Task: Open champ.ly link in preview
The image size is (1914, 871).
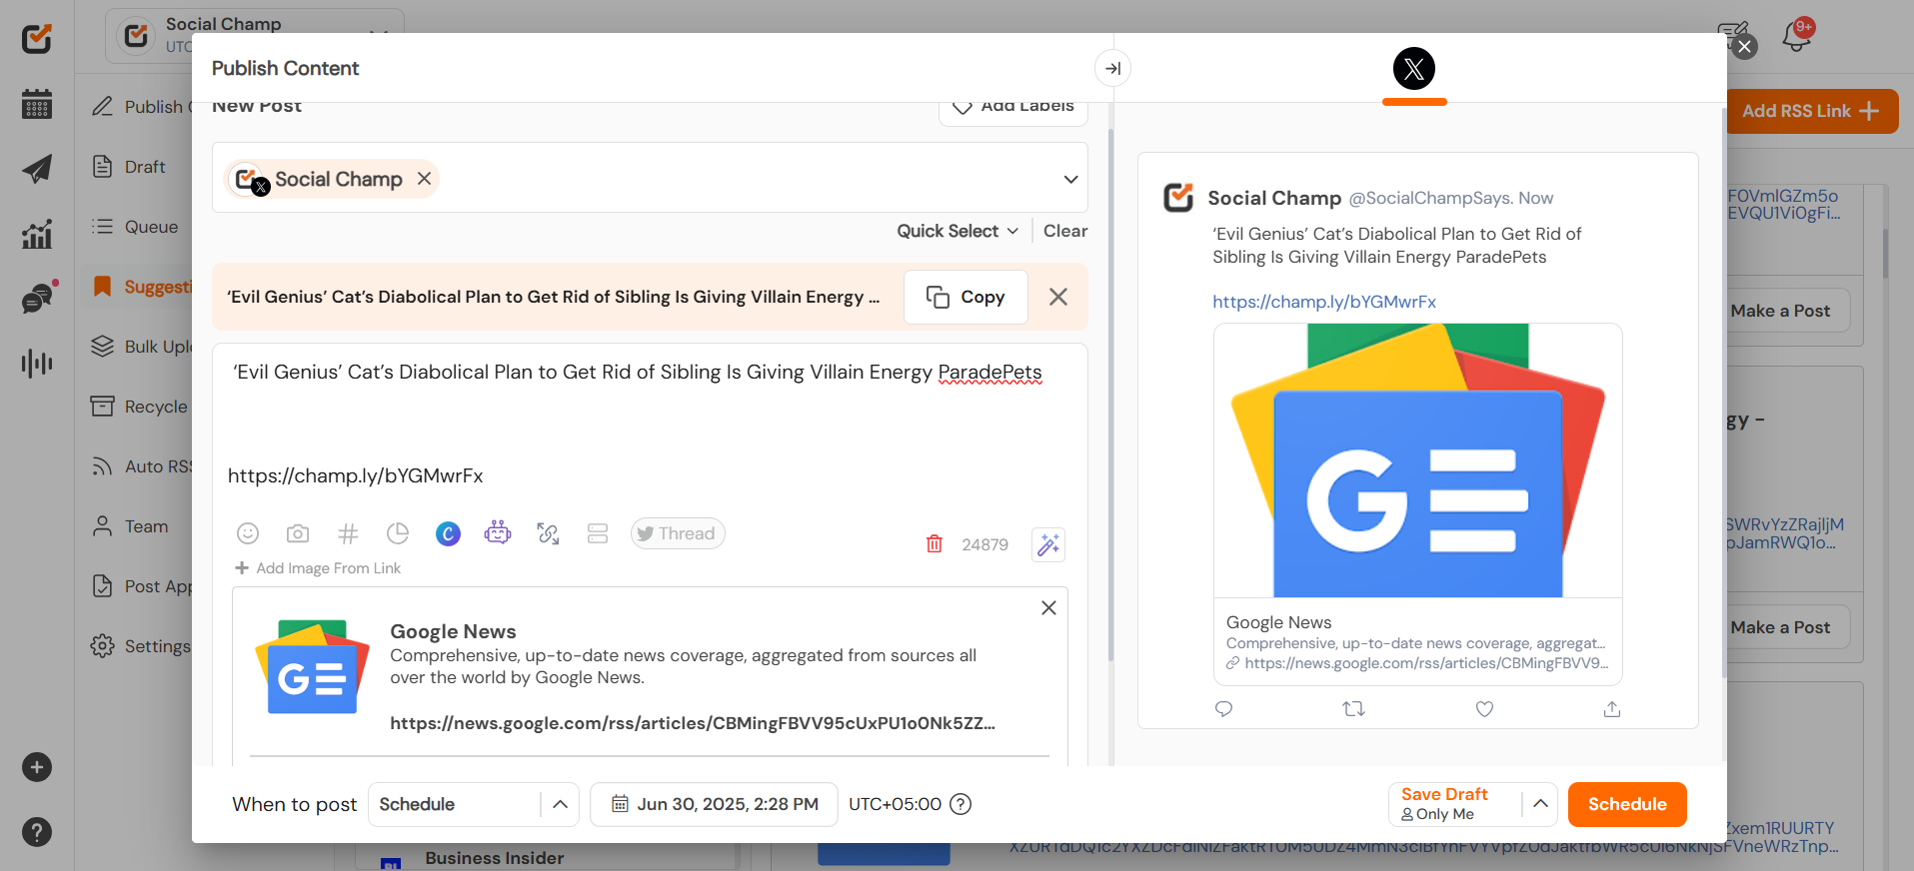Action: click(x=1324, y=302)
